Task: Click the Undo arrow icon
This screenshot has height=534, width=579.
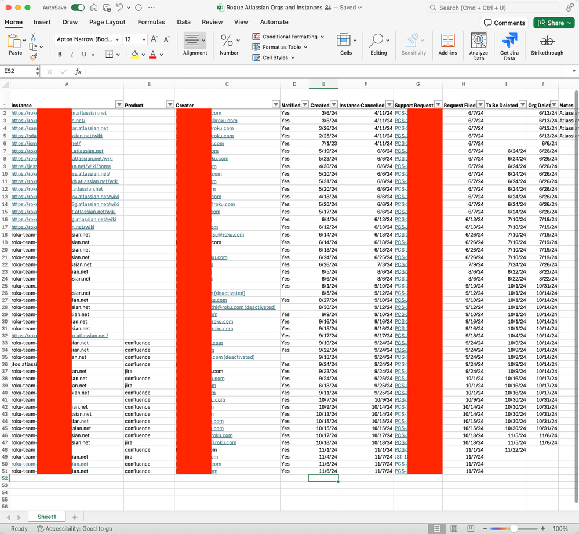Action: point(119,8)
